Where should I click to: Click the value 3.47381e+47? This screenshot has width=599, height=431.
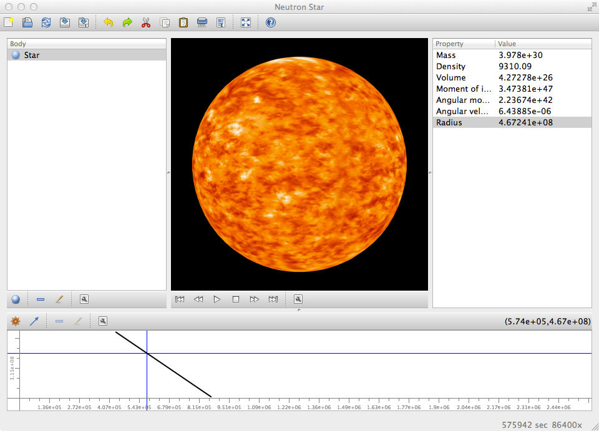525,89
